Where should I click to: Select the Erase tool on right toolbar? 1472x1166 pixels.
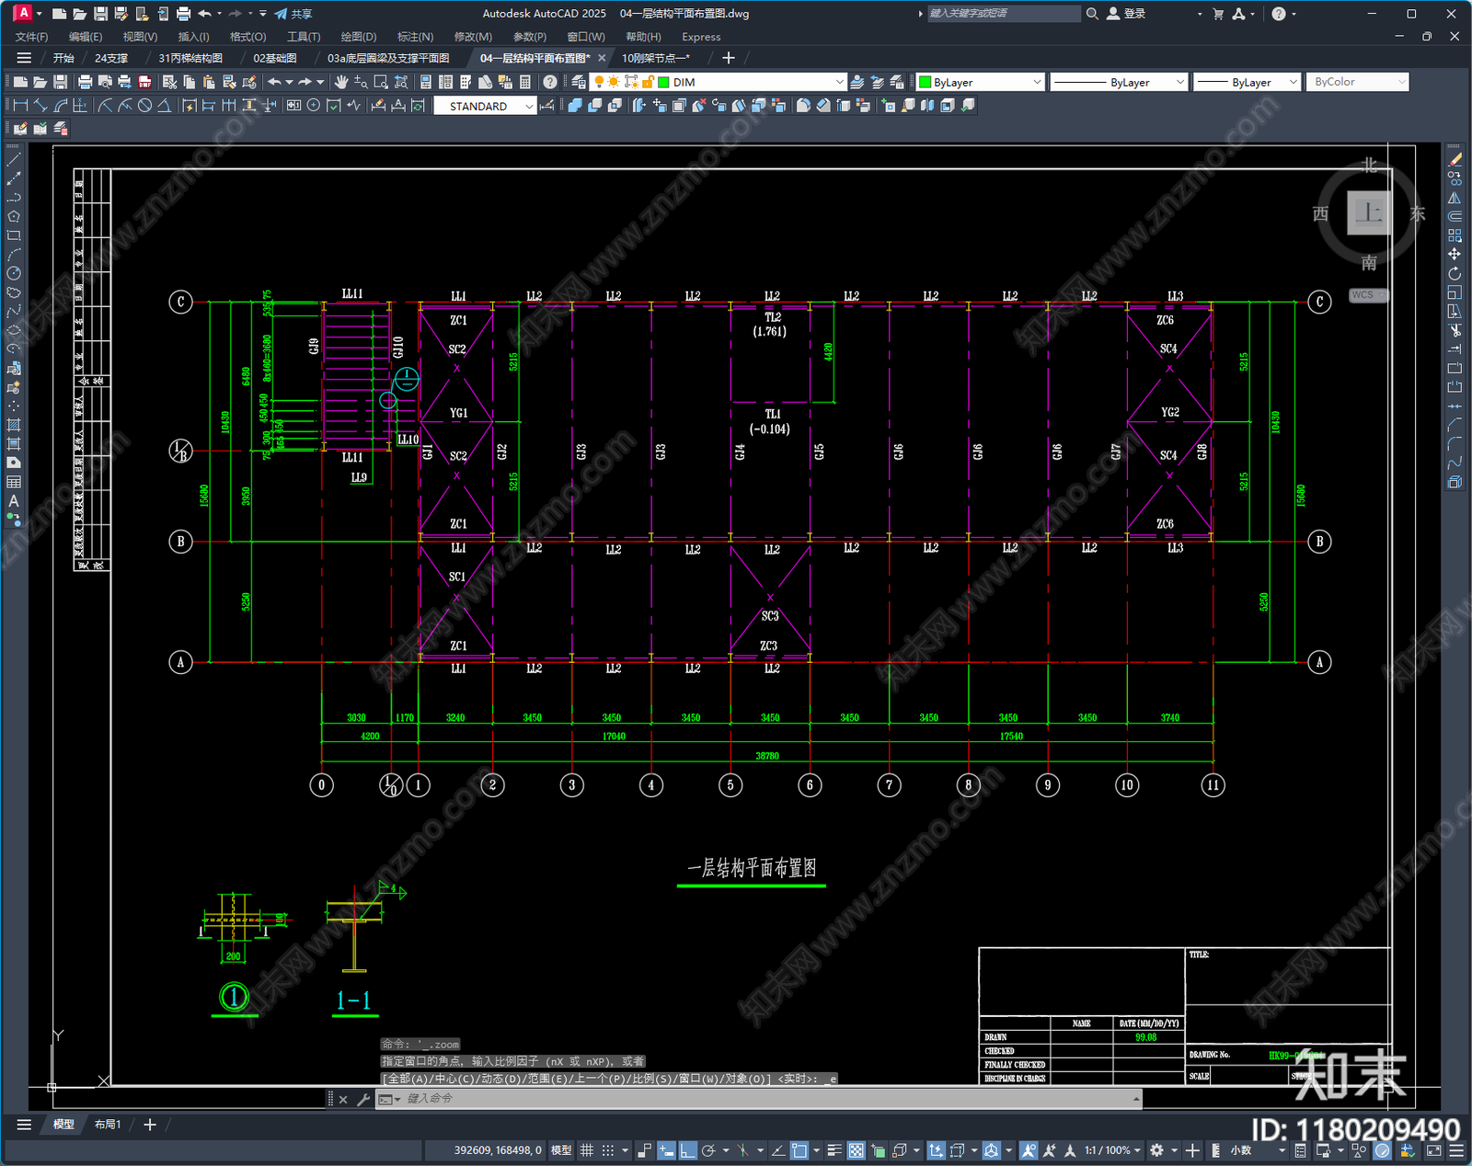pos(1455,160)
